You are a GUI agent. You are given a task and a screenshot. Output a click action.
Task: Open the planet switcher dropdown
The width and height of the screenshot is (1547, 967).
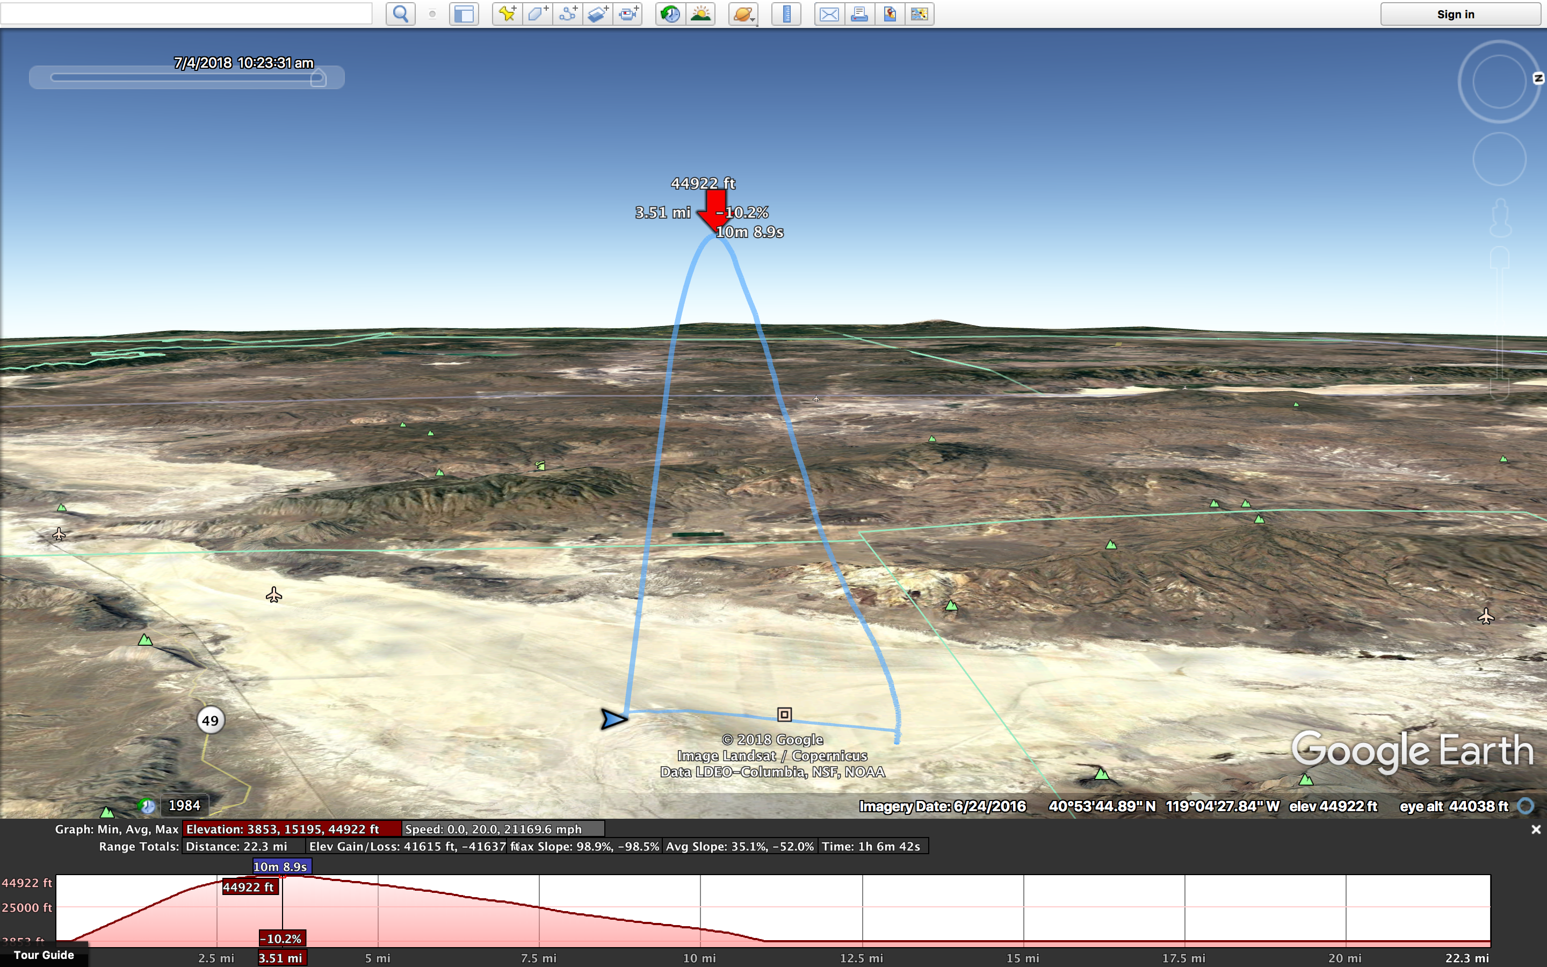743,14
